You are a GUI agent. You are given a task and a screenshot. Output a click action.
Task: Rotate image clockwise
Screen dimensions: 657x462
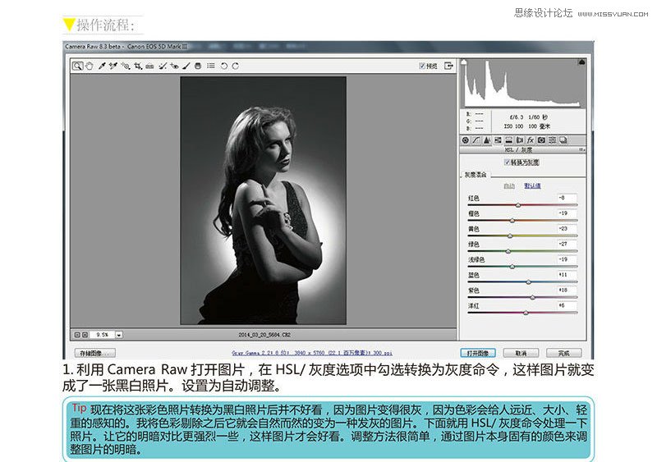[236, 66]
